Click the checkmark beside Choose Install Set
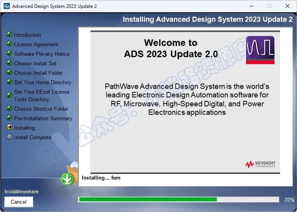The height and width of the screenshot is (212, 297). click(9, 62)
